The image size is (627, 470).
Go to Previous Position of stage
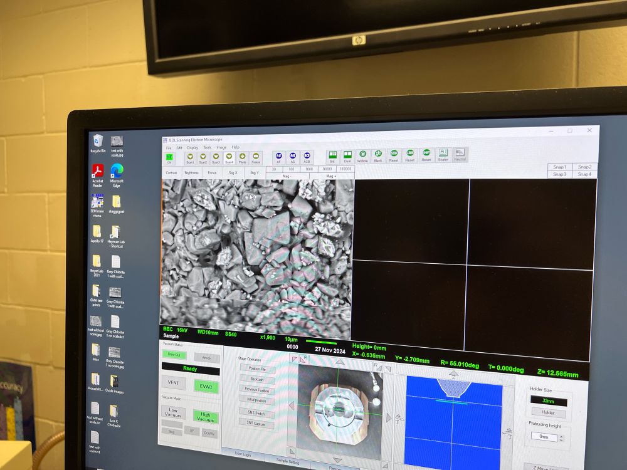tap(257, 389)
